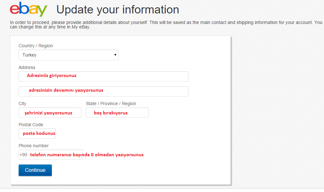Click the Phone number field after +90
Screen dimensions: 324x192
click(x=51, y=155)
